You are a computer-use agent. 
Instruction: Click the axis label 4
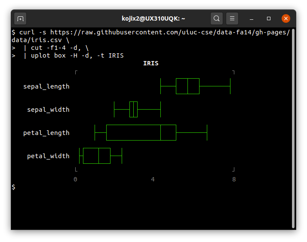tap(153, 179)
